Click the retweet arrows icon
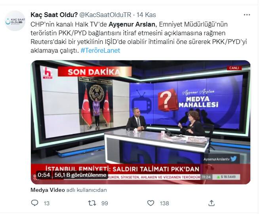Viewport: 265px width, 214px height. click(x=92, y=203)
